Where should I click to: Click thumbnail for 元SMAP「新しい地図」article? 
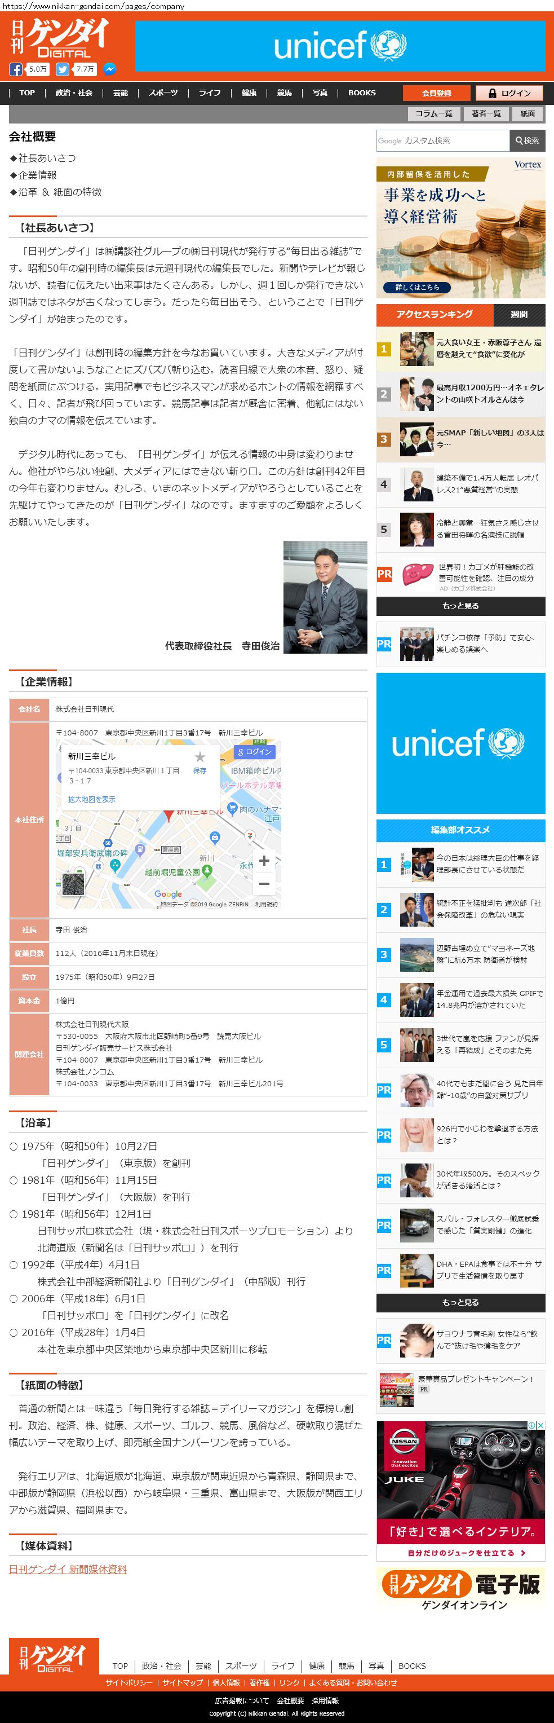tap(417, 439)
